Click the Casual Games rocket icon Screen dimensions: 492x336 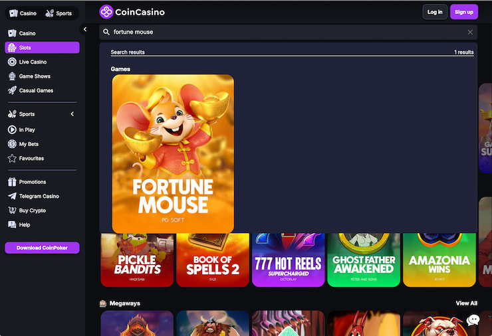coord(12,90)
